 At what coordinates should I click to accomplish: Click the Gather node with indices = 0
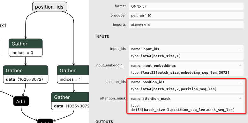click(x=26, y=48)
